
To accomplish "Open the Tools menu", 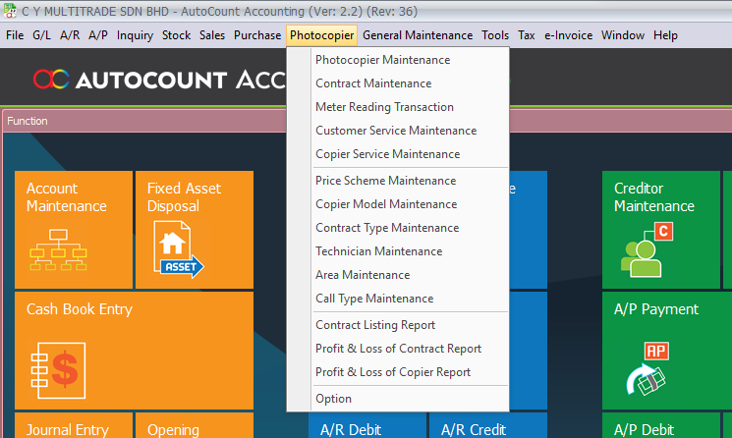I will pyautogui.click(x=495, y=35).
